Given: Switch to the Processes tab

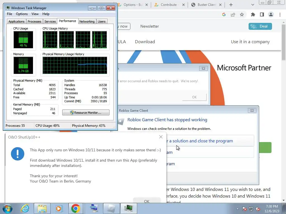Looking at the screenshot, I should pos(34,21).
